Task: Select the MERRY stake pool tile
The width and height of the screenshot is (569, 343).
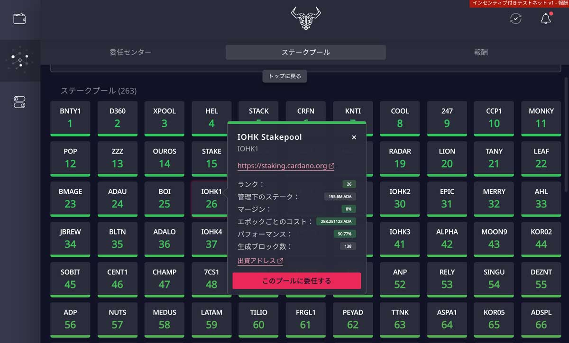Action: click(494, 199)
